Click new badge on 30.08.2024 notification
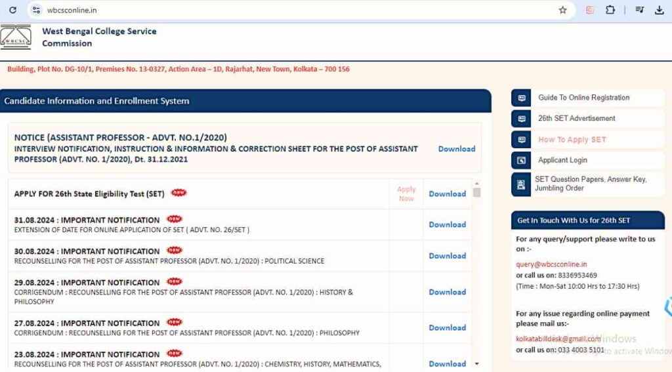This screenshot has width=672, height=372. 175,250
